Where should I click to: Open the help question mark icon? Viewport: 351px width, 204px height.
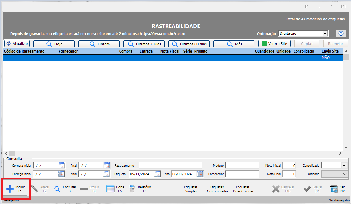tap(341, 33)
